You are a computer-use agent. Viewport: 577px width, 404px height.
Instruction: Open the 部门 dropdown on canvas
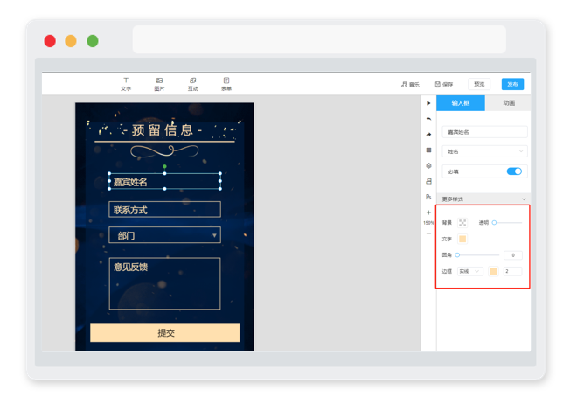coord(165,235)
